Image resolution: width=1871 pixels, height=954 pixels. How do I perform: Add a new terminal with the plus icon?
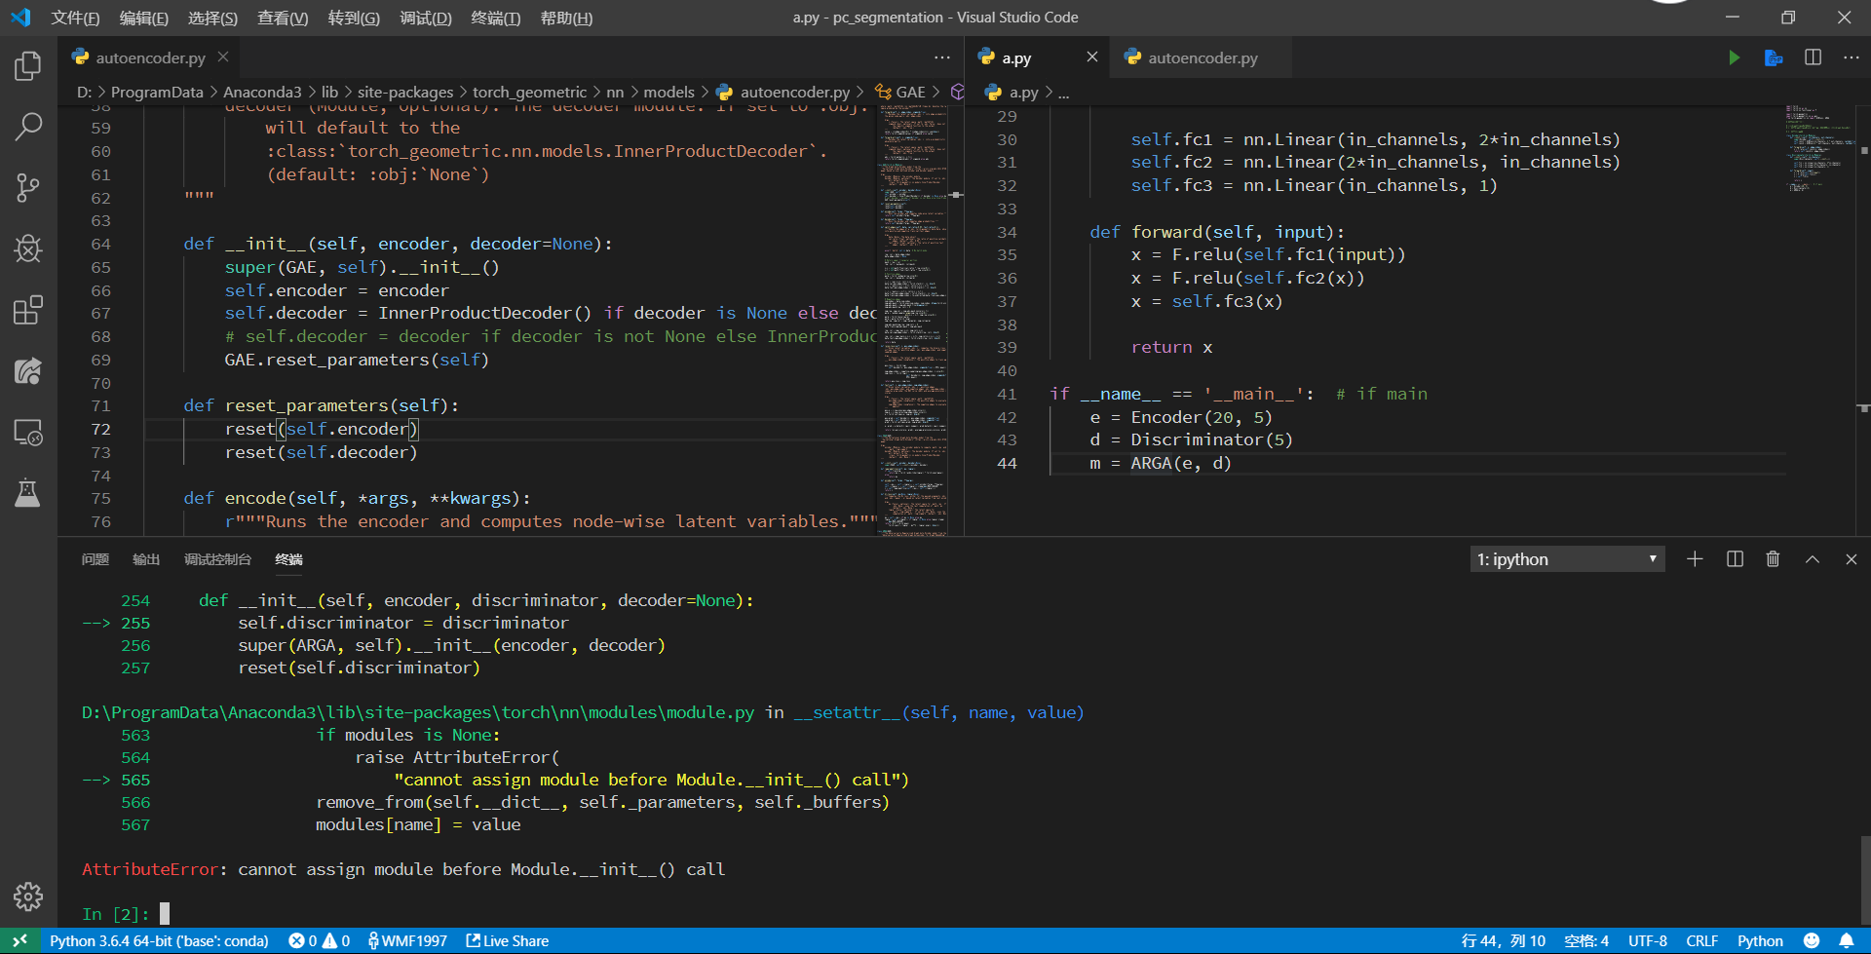(x=1695, y=558)
